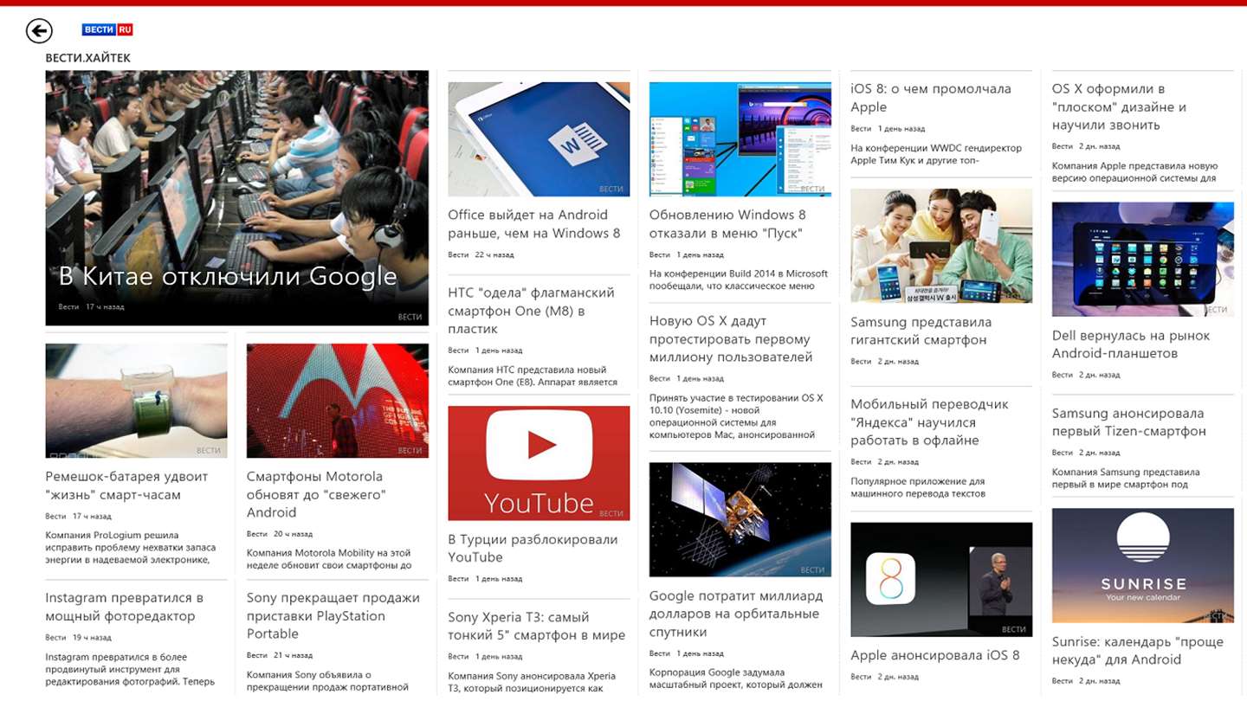Click summary 'Корпорация Google задумала масштабный проект'
This screenshot has width=1247, height=701.
tap(736, 678)
